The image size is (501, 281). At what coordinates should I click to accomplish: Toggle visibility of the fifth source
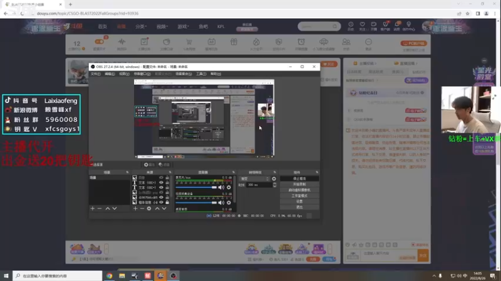161,197
